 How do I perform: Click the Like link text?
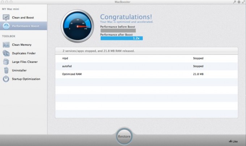[x=235, y=141]
